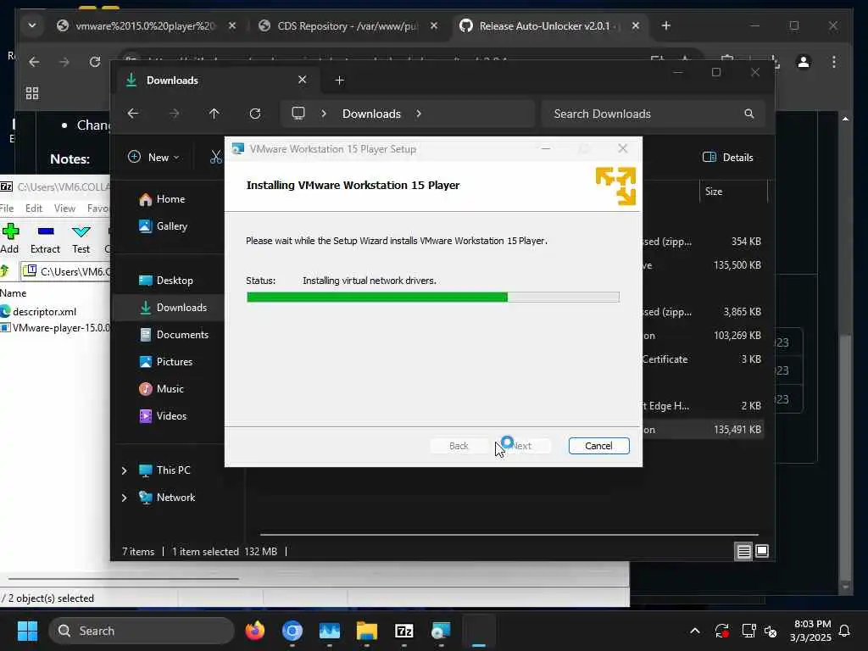
Task: Expand chevron before Downloads in address bar
Action: coord(324,114)
